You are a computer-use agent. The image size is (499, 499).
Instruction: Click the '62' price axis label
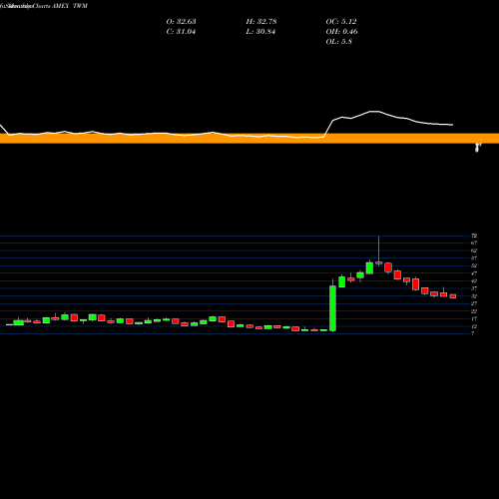pyautogui.click(x=474, y=250)
